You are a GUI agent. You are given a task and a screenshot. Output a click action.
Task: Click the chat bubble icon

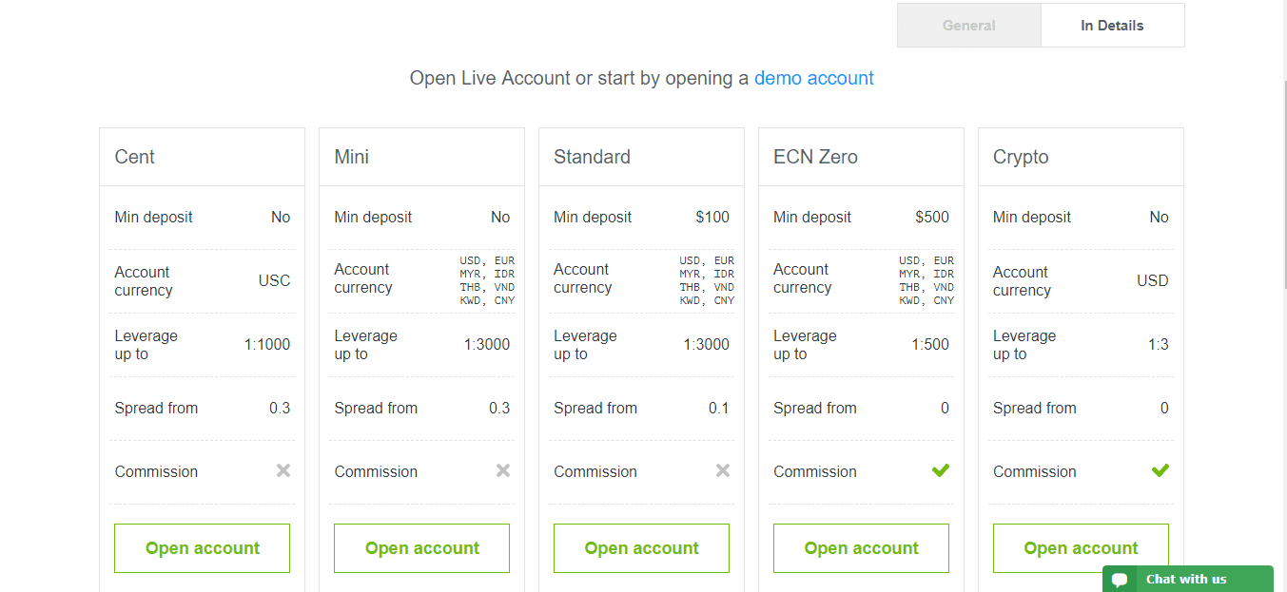point(1120,580)
